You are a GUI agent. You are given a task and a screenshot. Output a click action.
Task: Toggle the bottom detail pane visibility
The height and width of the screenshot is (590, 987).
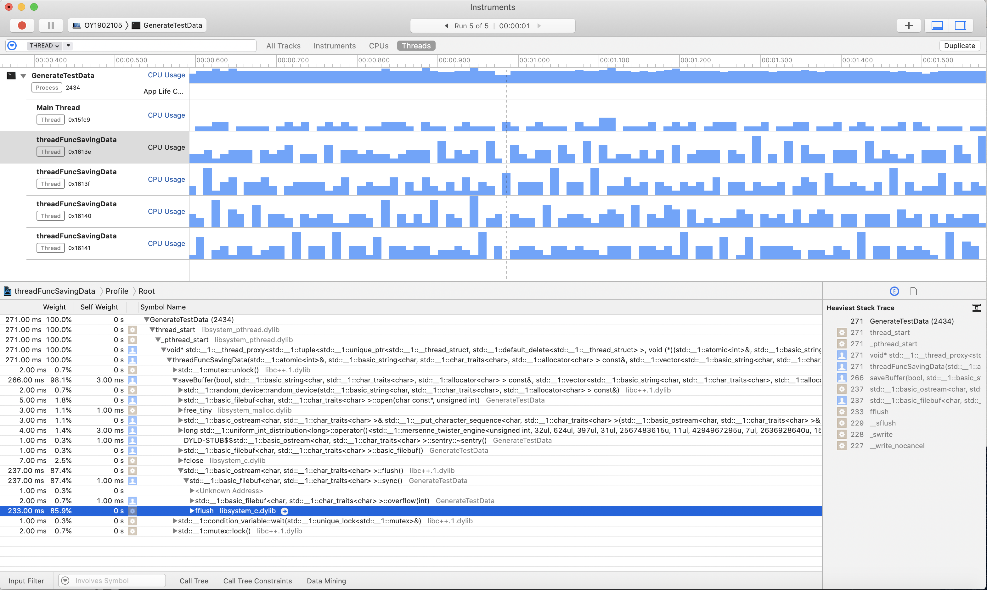pos(937,25)
